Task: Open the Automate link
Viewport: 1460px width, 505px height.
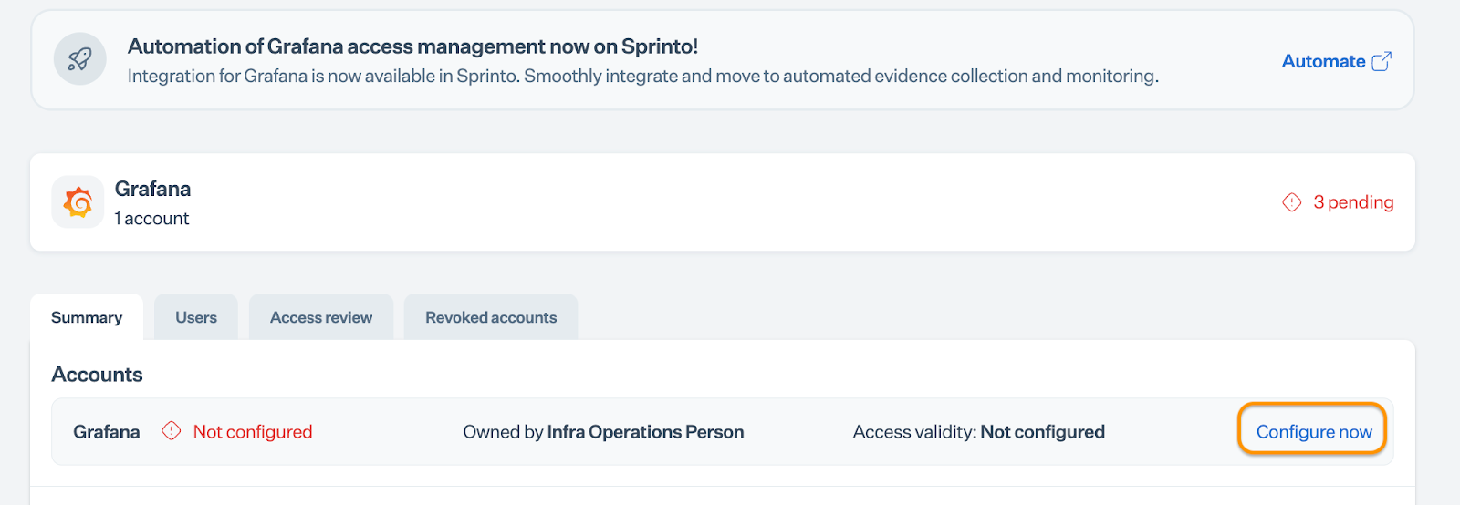Action: pos(1323,61)
